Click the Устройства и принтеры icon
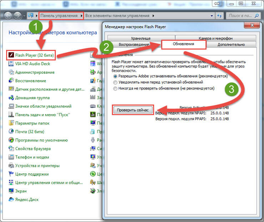The width and height of the screenshot is (264, 222). [x=11, y=165]
